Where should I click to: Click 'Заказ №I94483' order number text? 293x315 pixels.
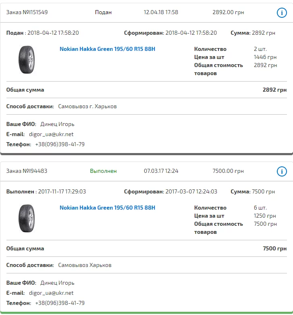click(27, 171)
